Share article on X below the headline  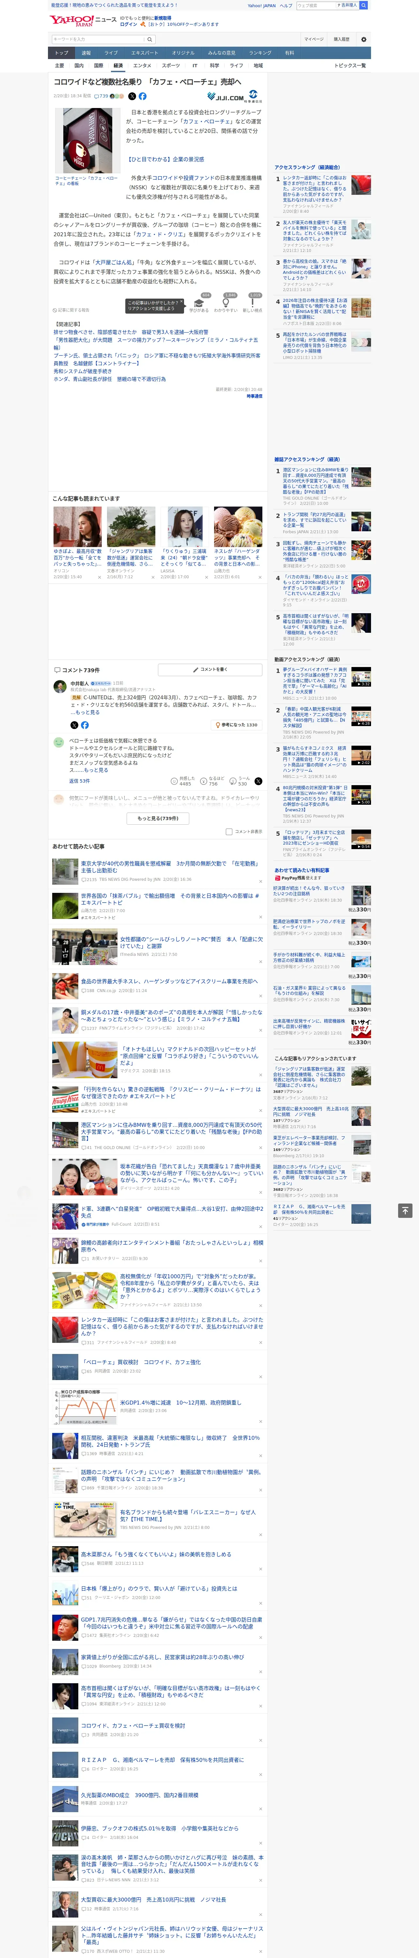pyautogui.click(x=132, y=97)
